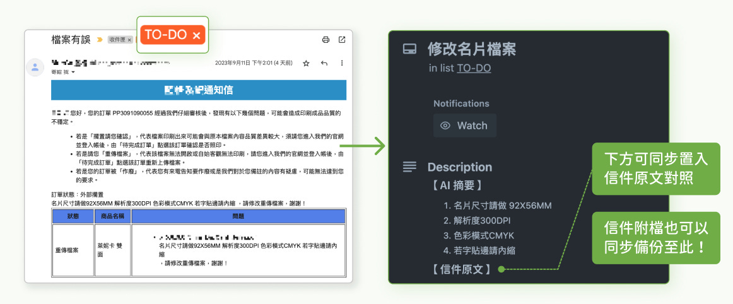Click the 商品名稱 column header
The height and width of the screenshot is (304, 733).
(x=112, y=216)
